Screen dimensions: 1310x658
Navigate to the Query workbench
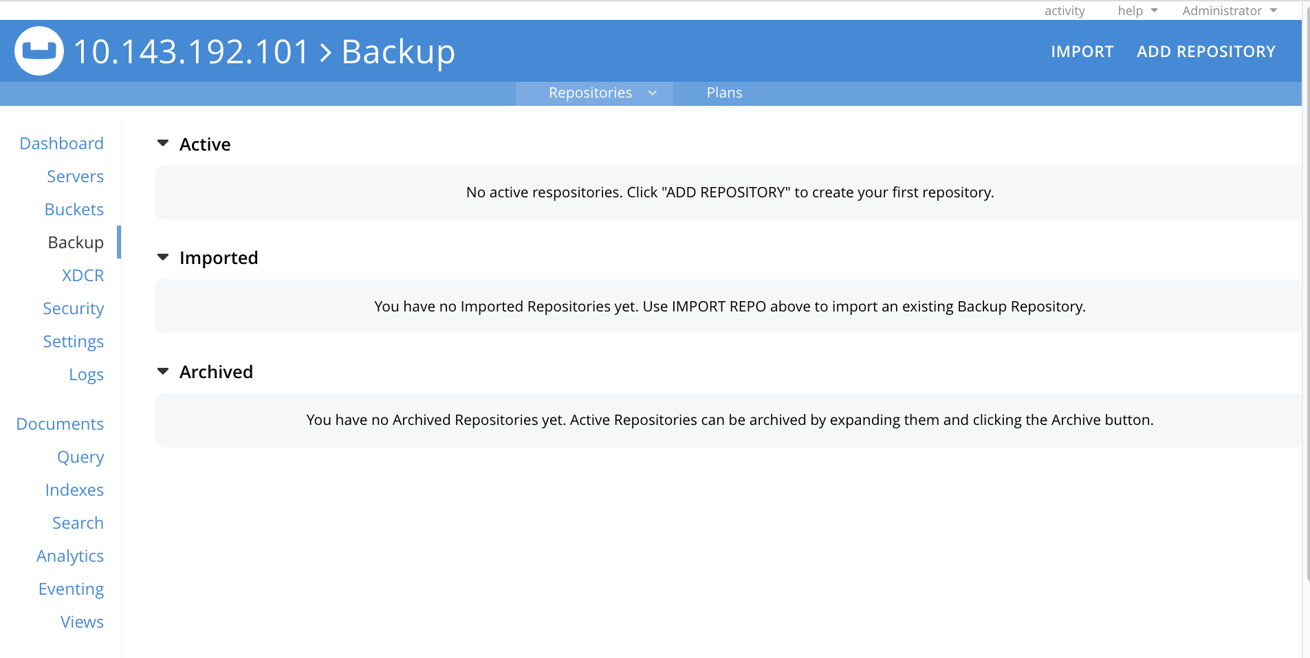coord(80,457)
